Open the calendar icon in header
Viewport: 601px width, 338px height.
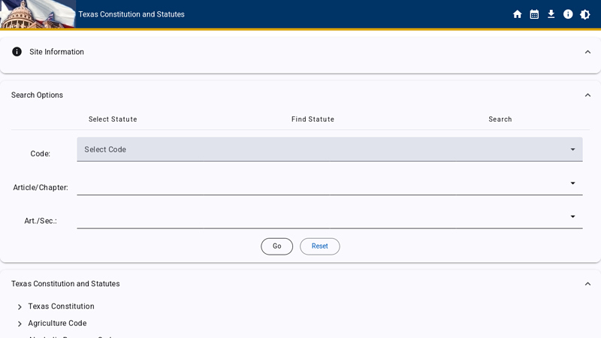(534, 14)
